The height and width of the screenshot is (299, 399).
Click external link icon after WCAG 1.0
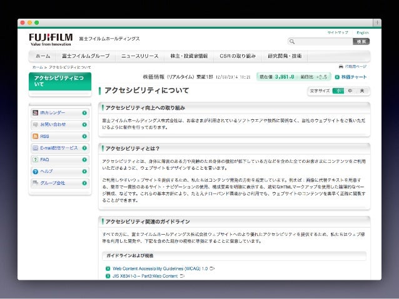[x=212, y=268]
